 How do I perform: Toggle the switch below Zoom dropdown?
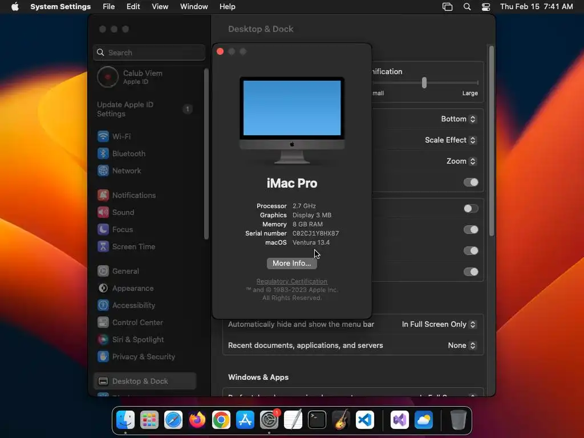tap(471, 182)
